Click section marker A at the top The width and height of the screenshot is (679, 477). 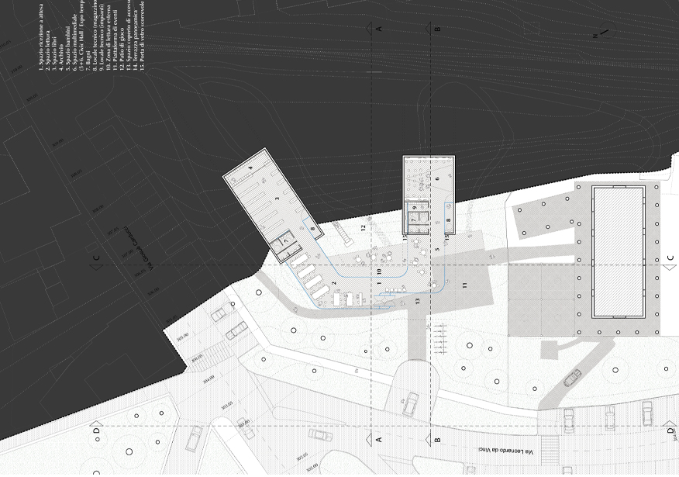[379, 29]
